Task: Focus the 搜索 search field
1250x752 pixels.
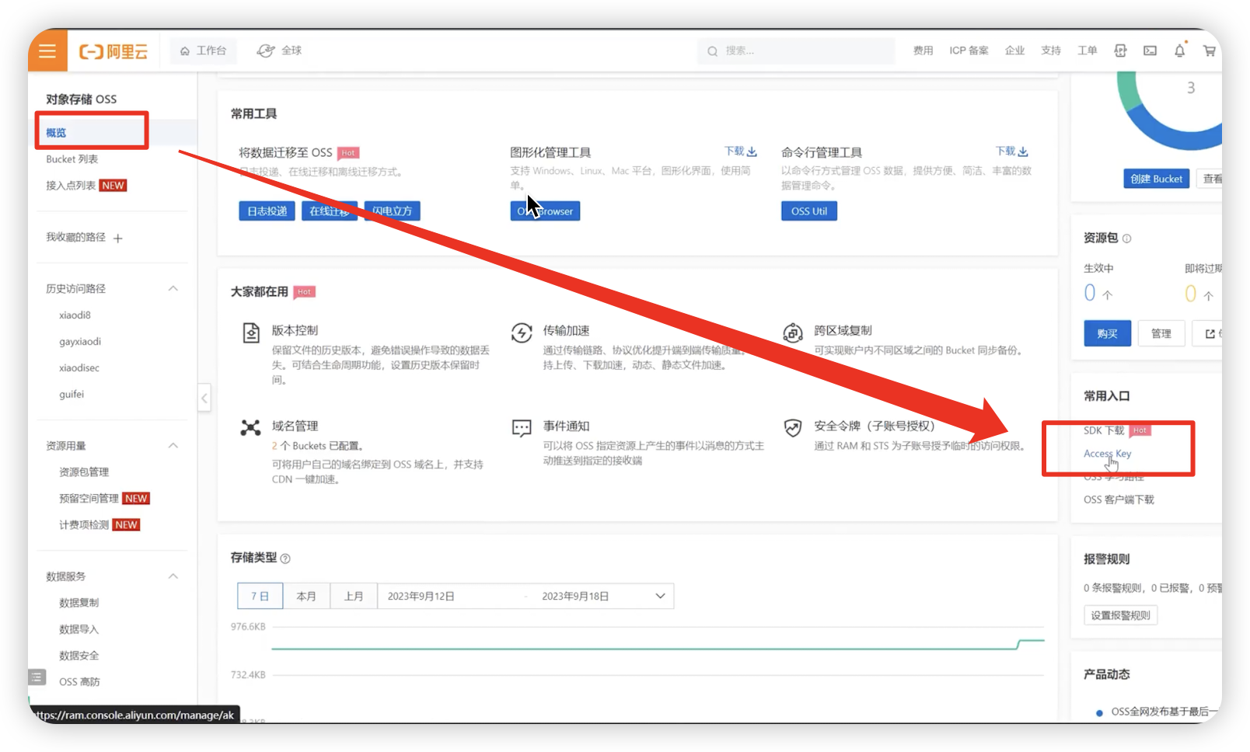Action: point(796,51)
